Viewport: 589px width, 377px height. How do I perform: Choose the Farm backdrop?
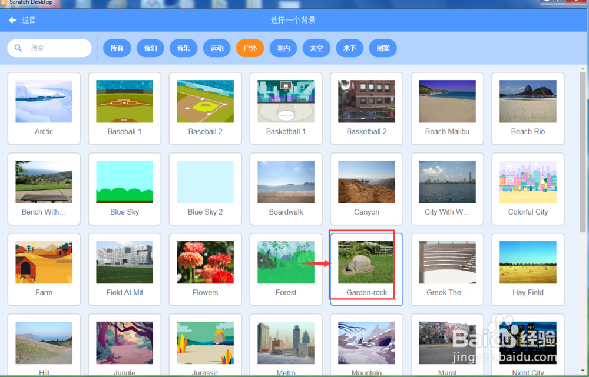pos(44,269)
